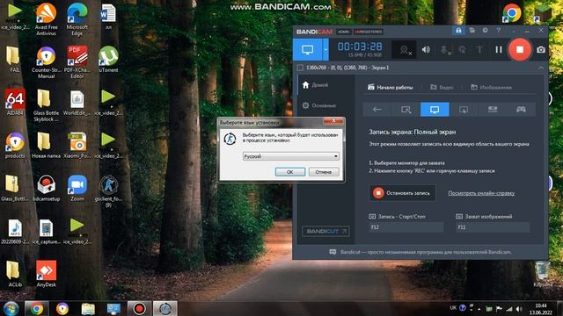This screenshot has width=563, height=316.
Task: Open the Microsoft Edge desktop icon
Action: click(x=77, y=18)
